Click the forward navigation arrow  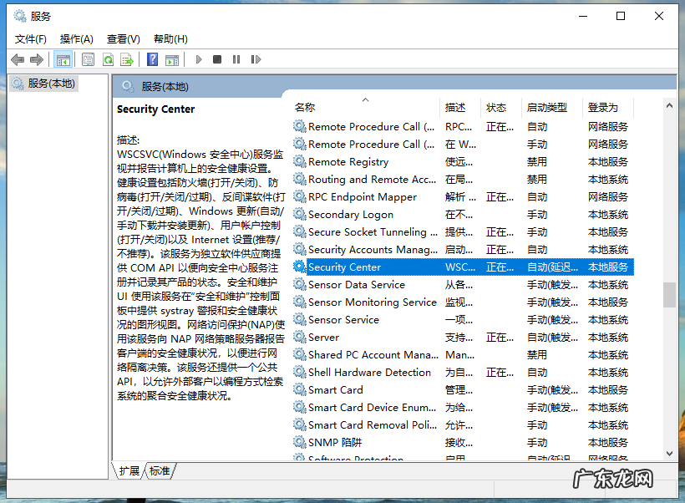tap(36, 59)
